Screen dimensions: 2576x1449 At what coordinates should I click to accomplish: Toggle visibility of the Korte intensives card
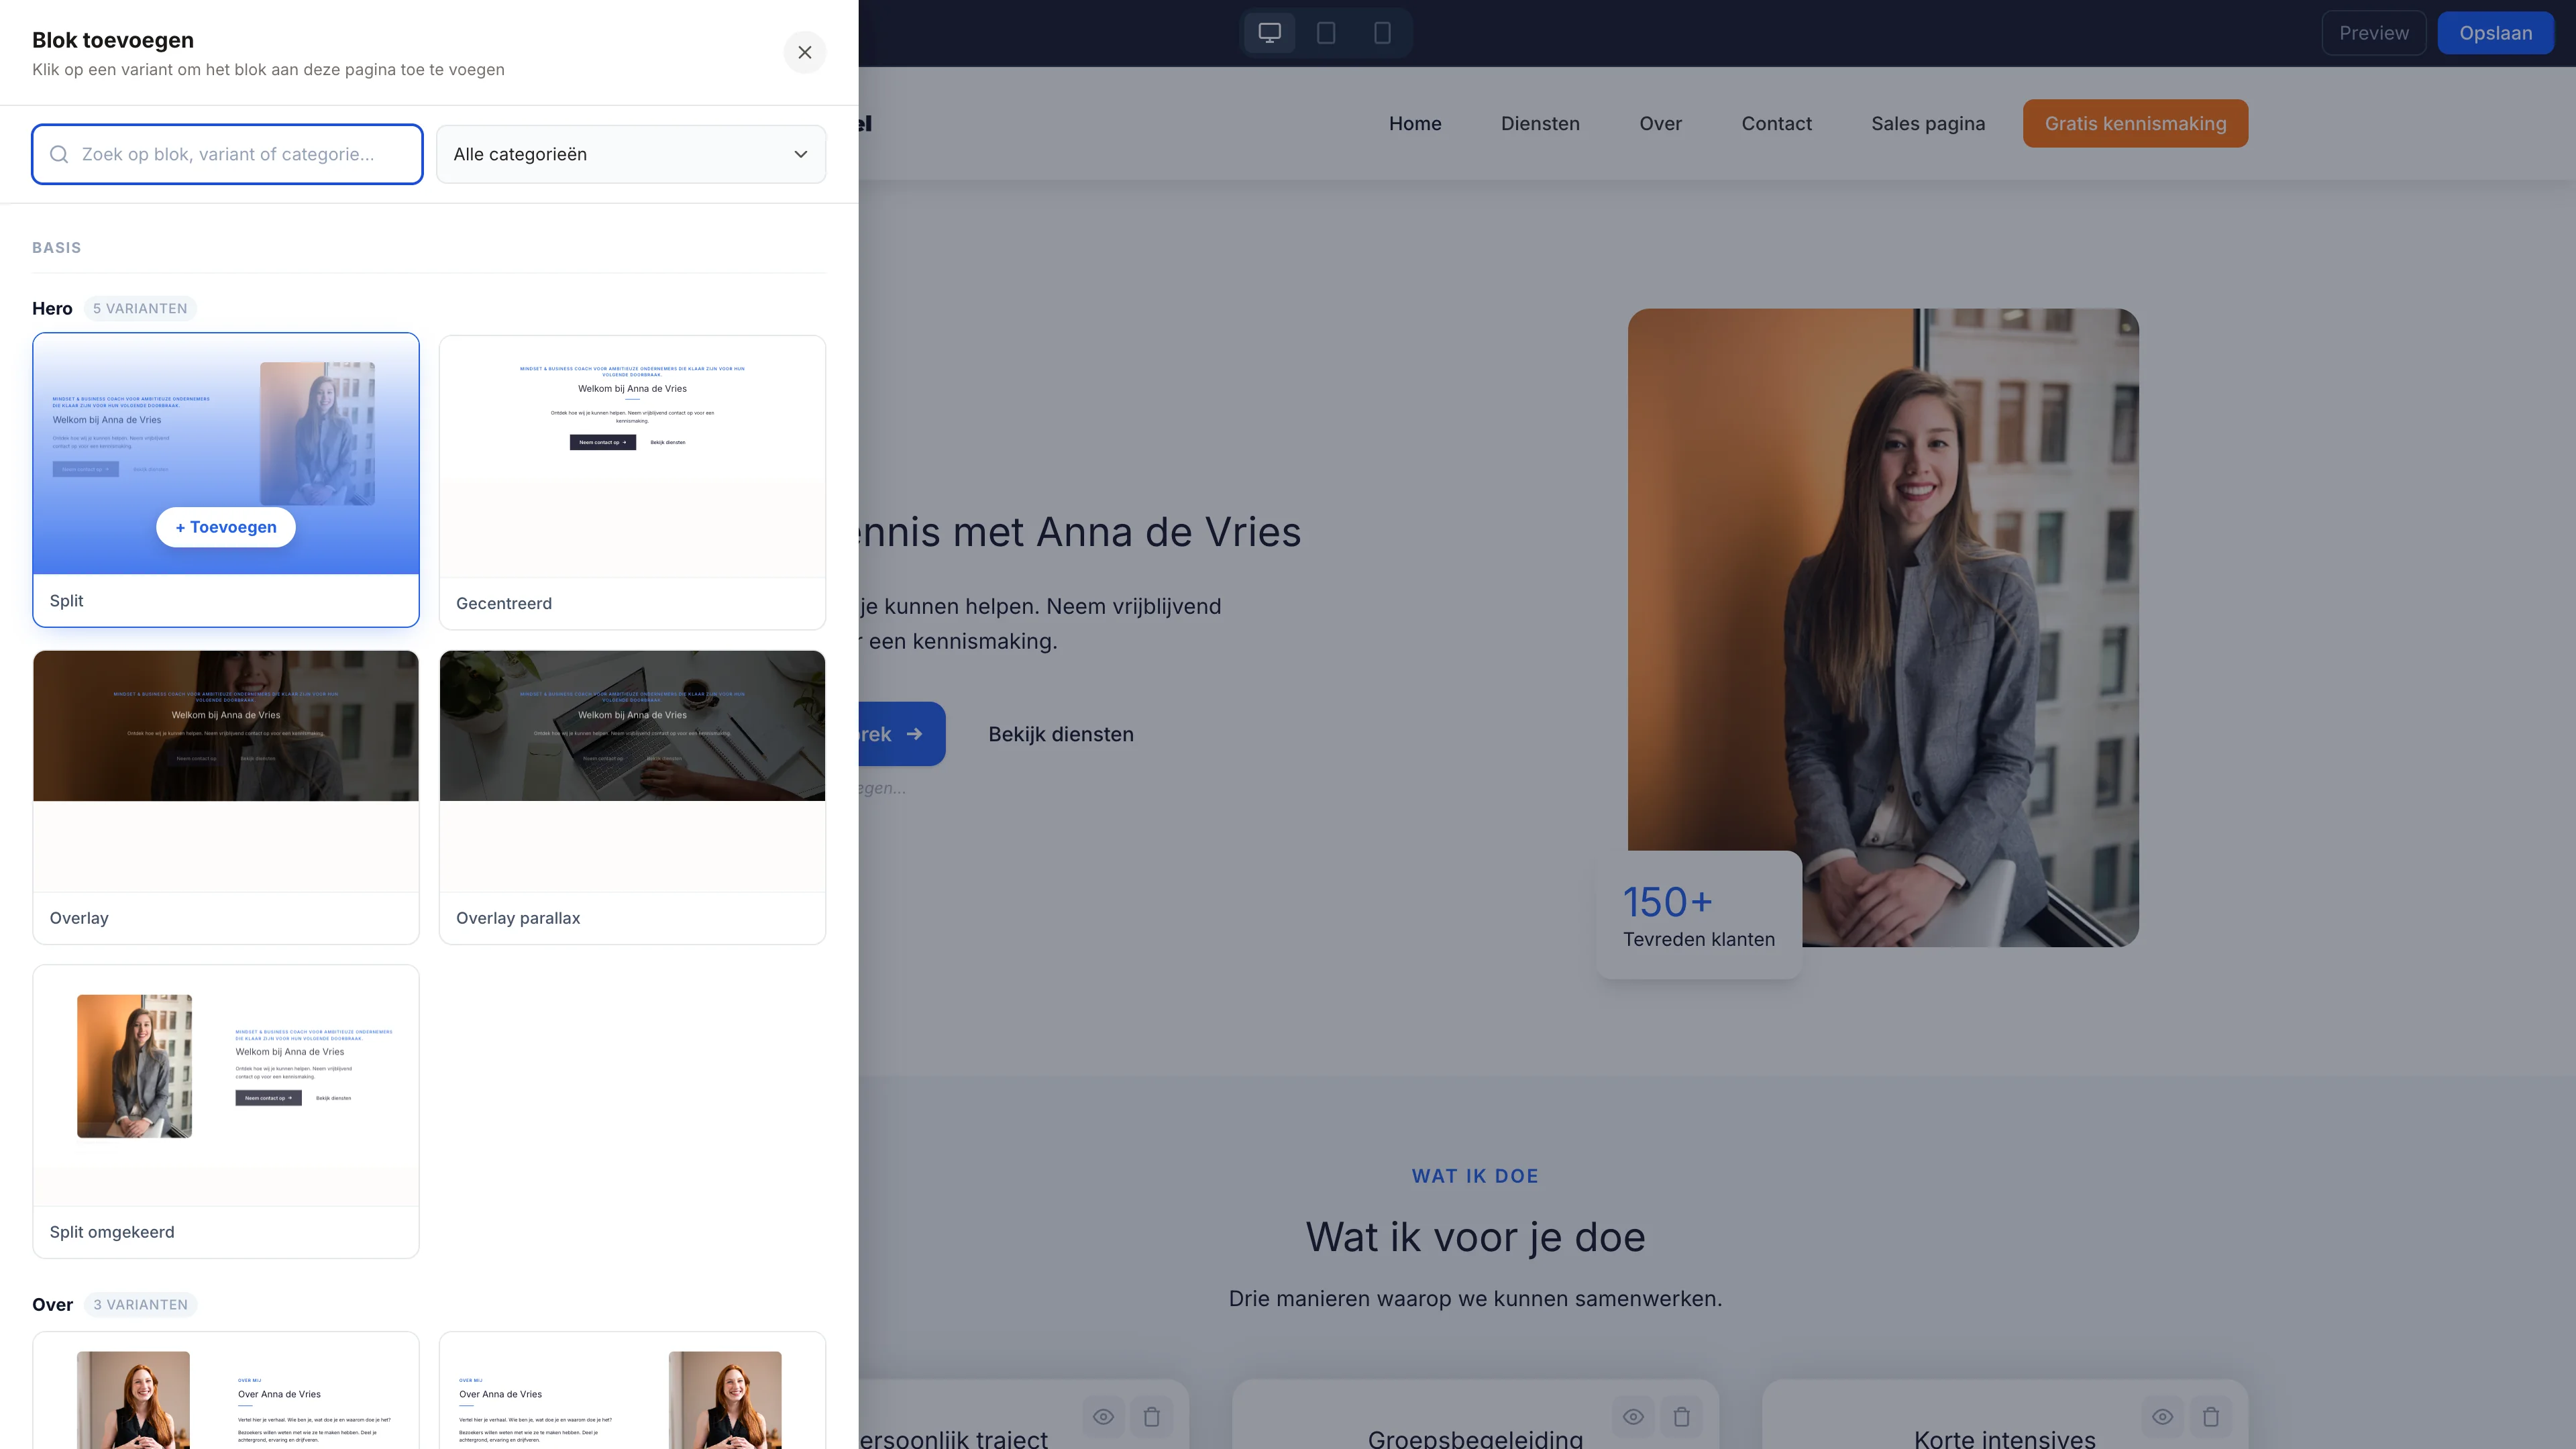pyautogui.click(x=2162, y=1416)
